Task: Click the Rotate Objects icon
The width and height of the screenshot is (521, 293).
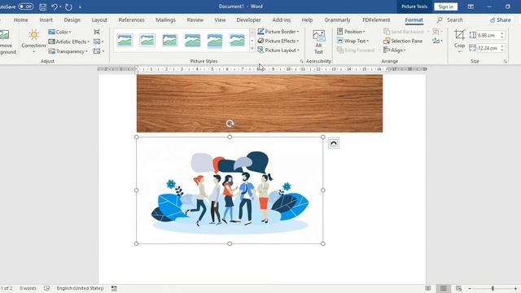Action: (x=437, y=41)
